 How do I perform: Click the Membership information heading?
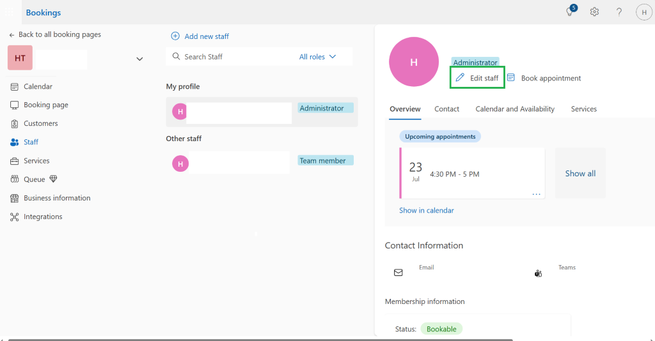coord(425,301)
